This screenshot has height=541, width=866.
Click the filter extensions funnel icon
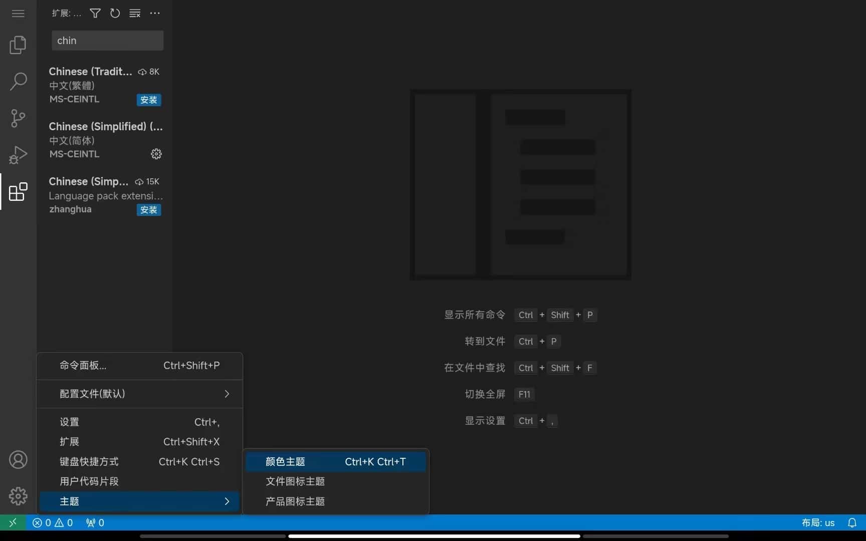(95, 14)
